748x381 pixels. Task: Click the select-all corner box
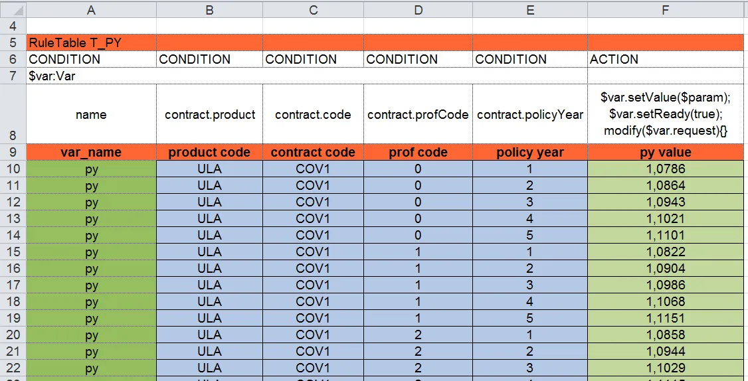coord(13,10)
